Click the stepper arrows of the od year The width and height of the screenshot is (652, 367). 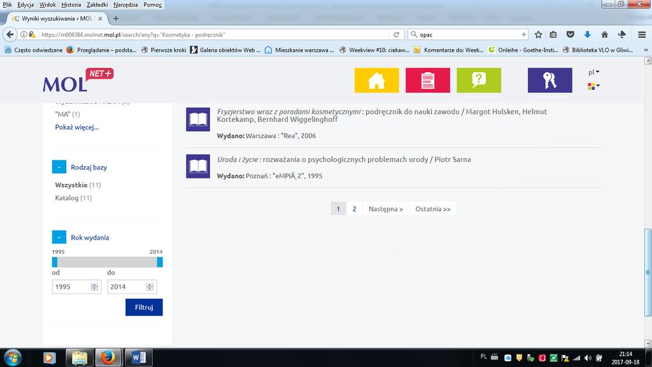pos(94,287)
